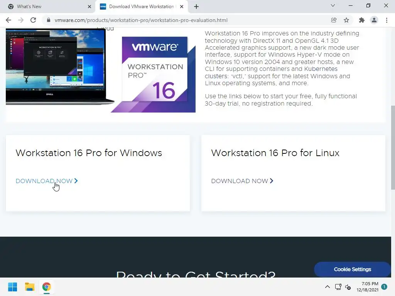Screen dimensions: 395x296
Task: Click the muted volume tray icon
Action: pyautogui.click(x=348, y=287)
